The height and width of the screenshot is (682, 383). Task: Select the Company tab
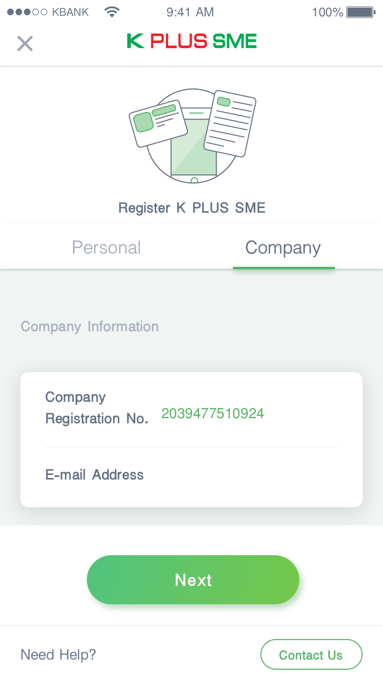click(283, 247)
